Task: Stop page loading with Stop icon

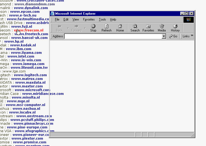Action: [93, 28]
